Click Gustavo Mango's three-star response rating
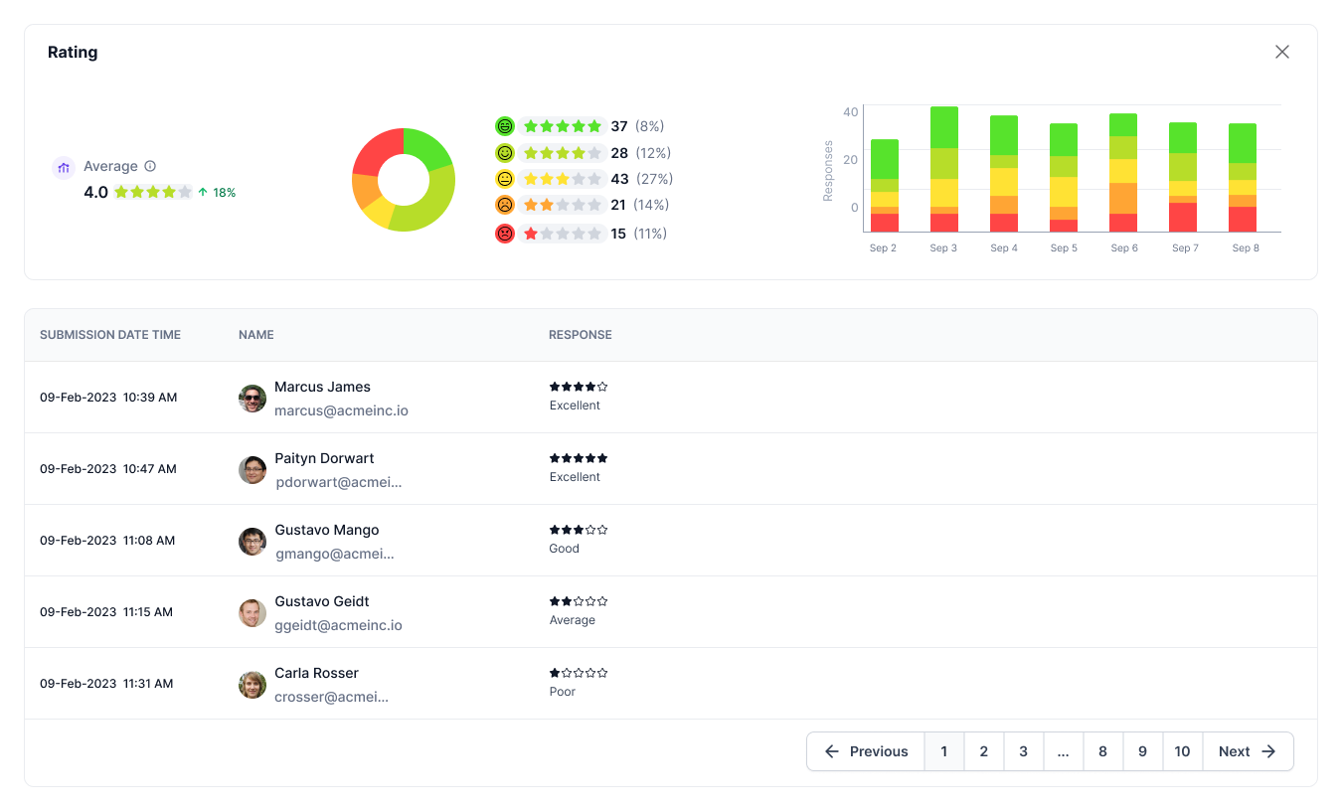The width and height of the screenshot is (1342, 811). [579, 530]
